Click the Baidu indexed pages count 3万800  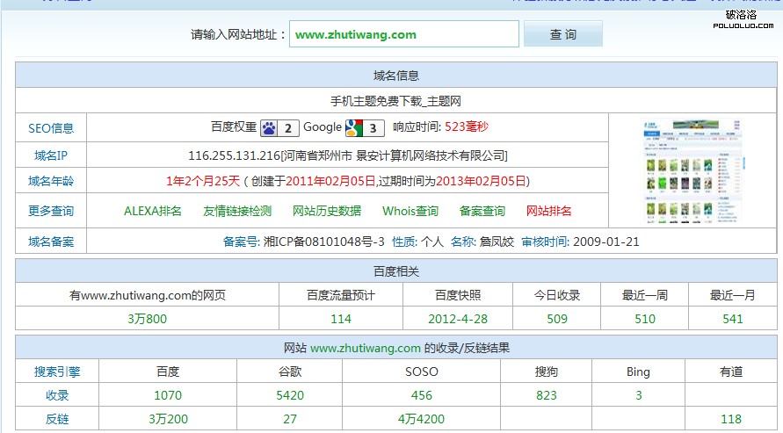tap(147, 319)
